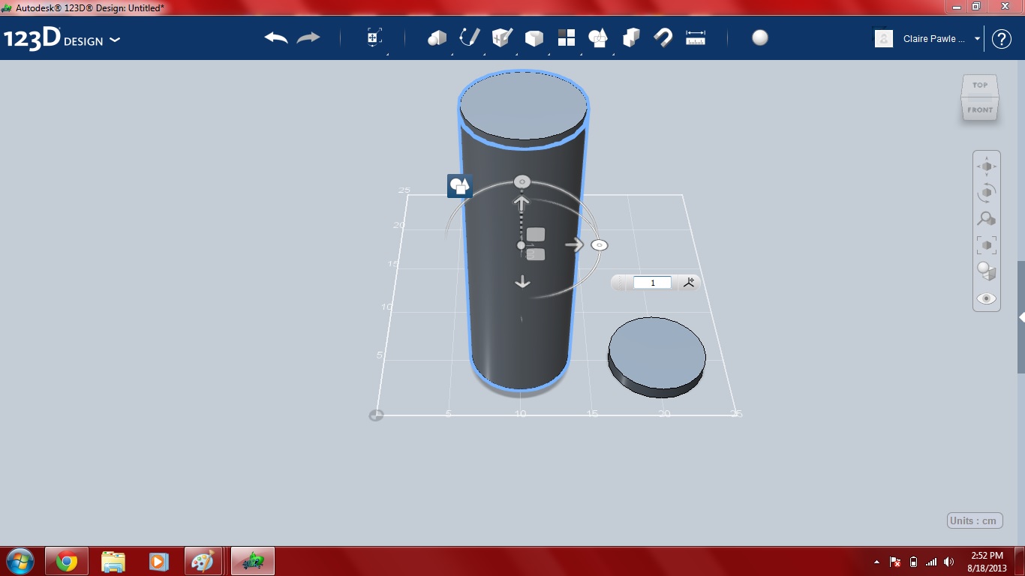Select the Sketch tool
1025x576 pixels.
(470, 37)
